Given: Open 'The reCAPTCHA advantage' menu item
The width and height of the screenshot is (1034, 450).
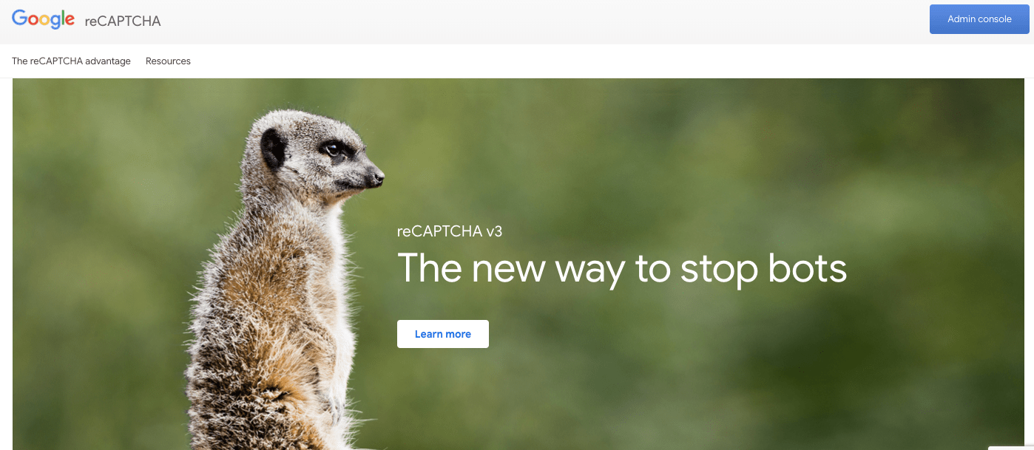Looking at the screenshot, I should 71,61.
